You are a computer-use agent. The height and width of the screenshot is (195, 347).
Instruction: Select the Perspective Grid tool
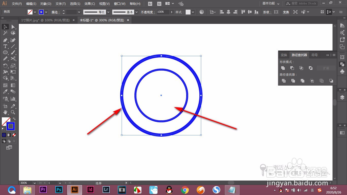(13, 78)
